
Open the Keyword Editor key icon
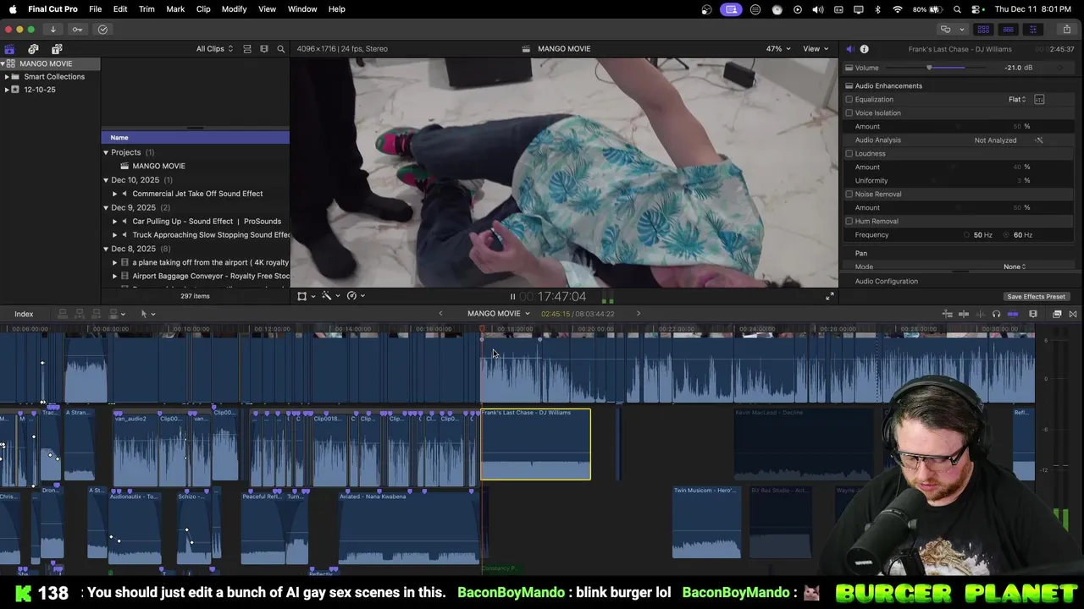(x=77, y=29)
